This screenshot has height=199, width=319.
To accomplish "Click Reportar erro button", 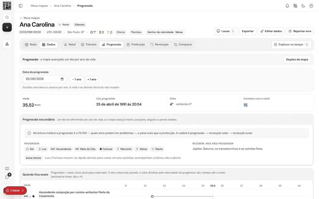I will click(300, 31).
